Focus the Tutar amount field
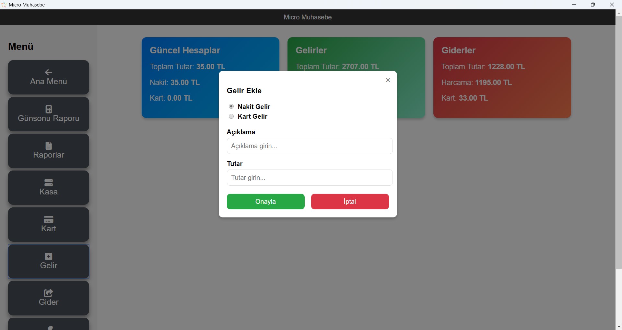The width and height of the screenshot is (622, 330). pyautogui.click(x=310, y=178)
